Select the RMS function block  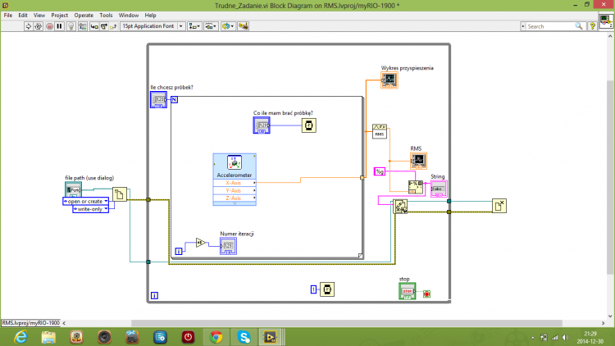click(x=380, y=131)
